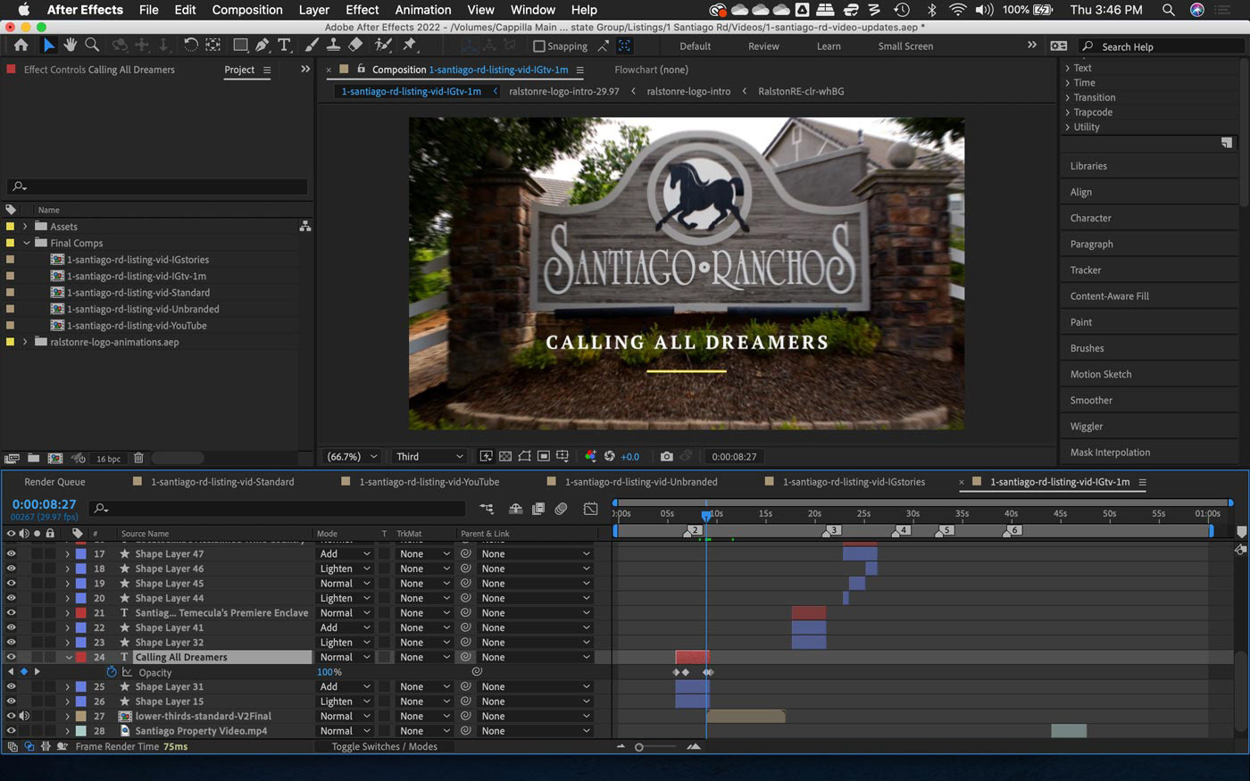The image size is (1250, 781).
Task: Switch to 1-santiago-rd-listing-vid-YouTube timeline tab
Action: (429, 482)
